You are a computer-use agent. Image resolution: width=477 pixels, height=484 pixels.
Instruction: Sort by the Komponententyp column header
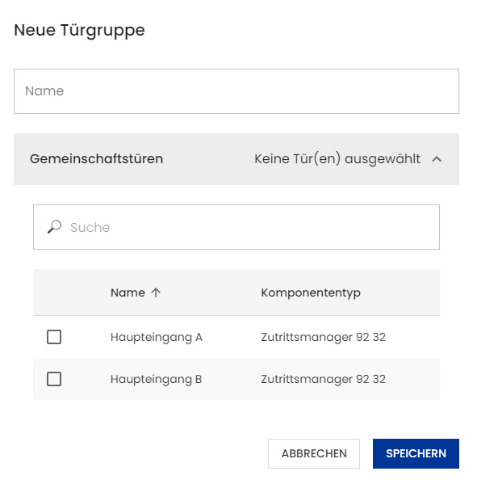coord(311,293)
